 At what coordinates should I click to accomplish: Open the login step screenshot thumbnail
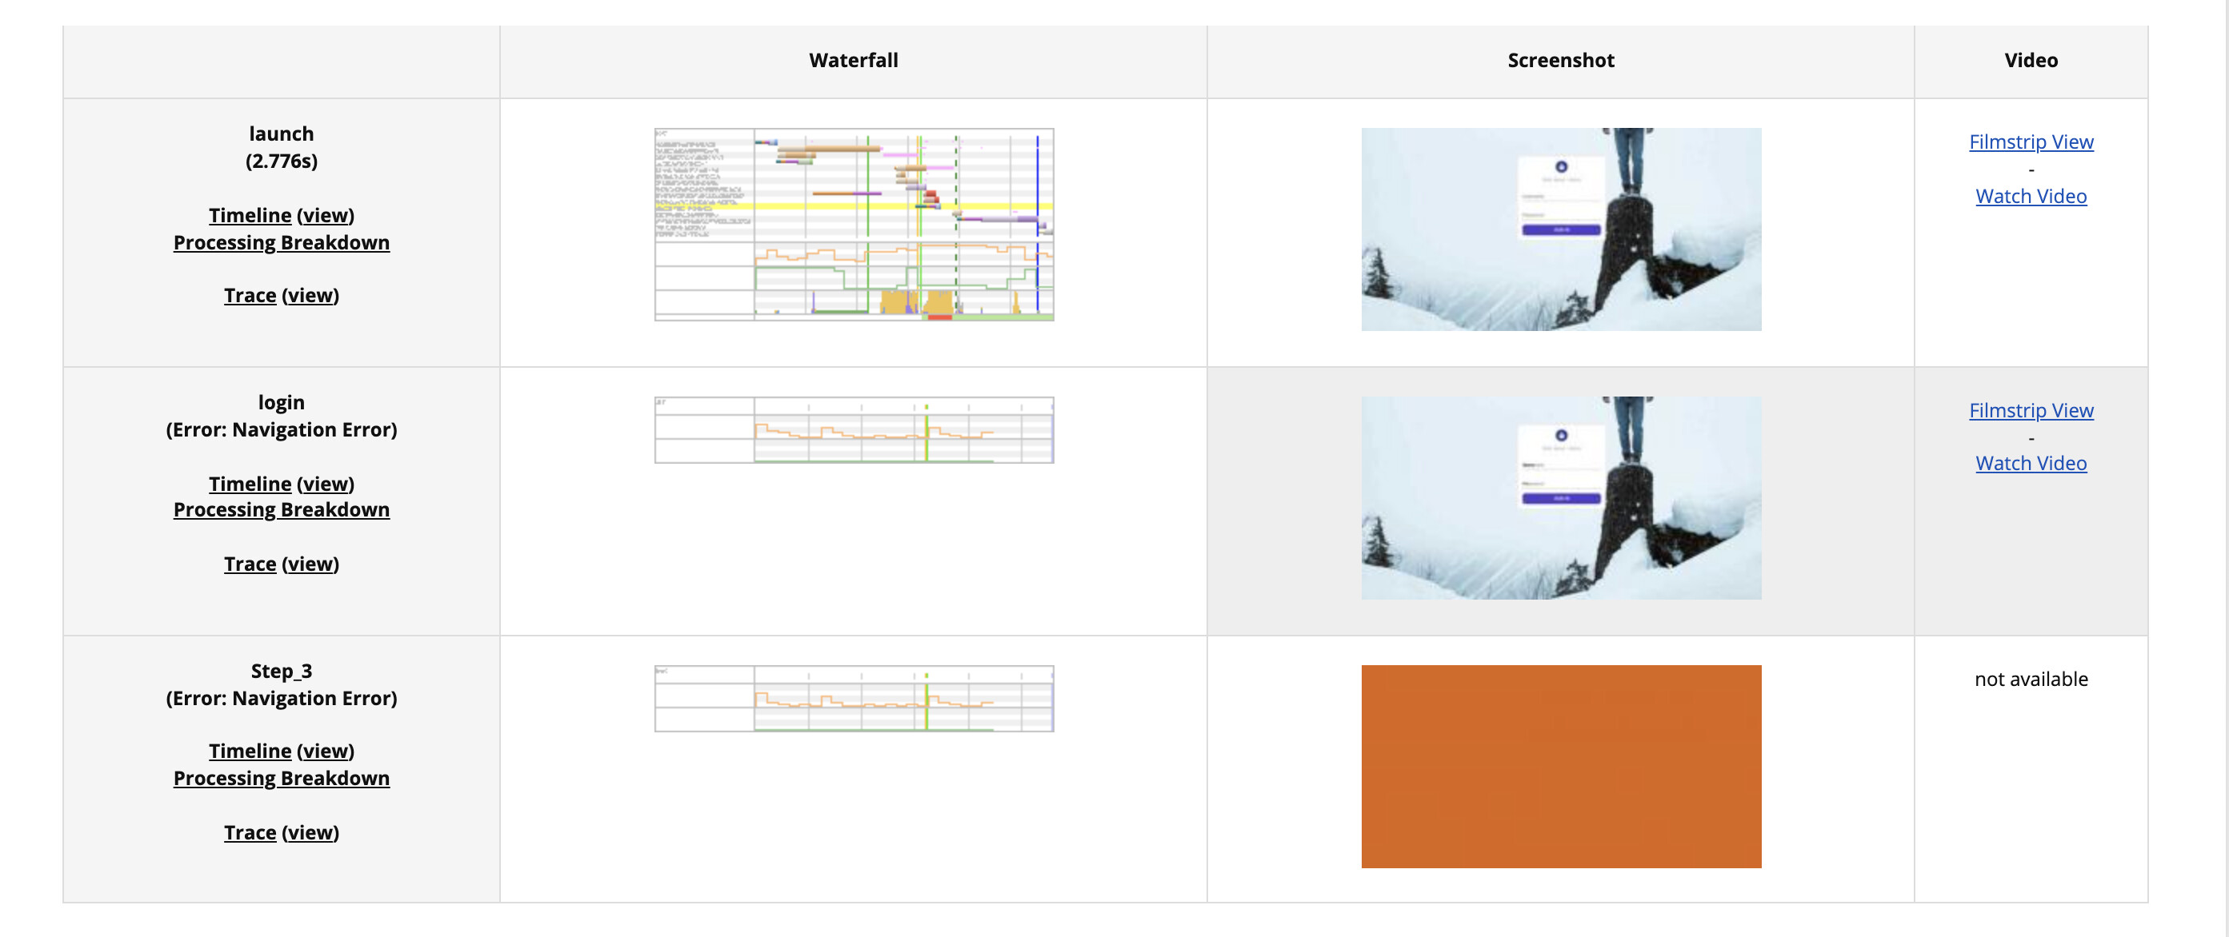click(x=1560, y=498)
